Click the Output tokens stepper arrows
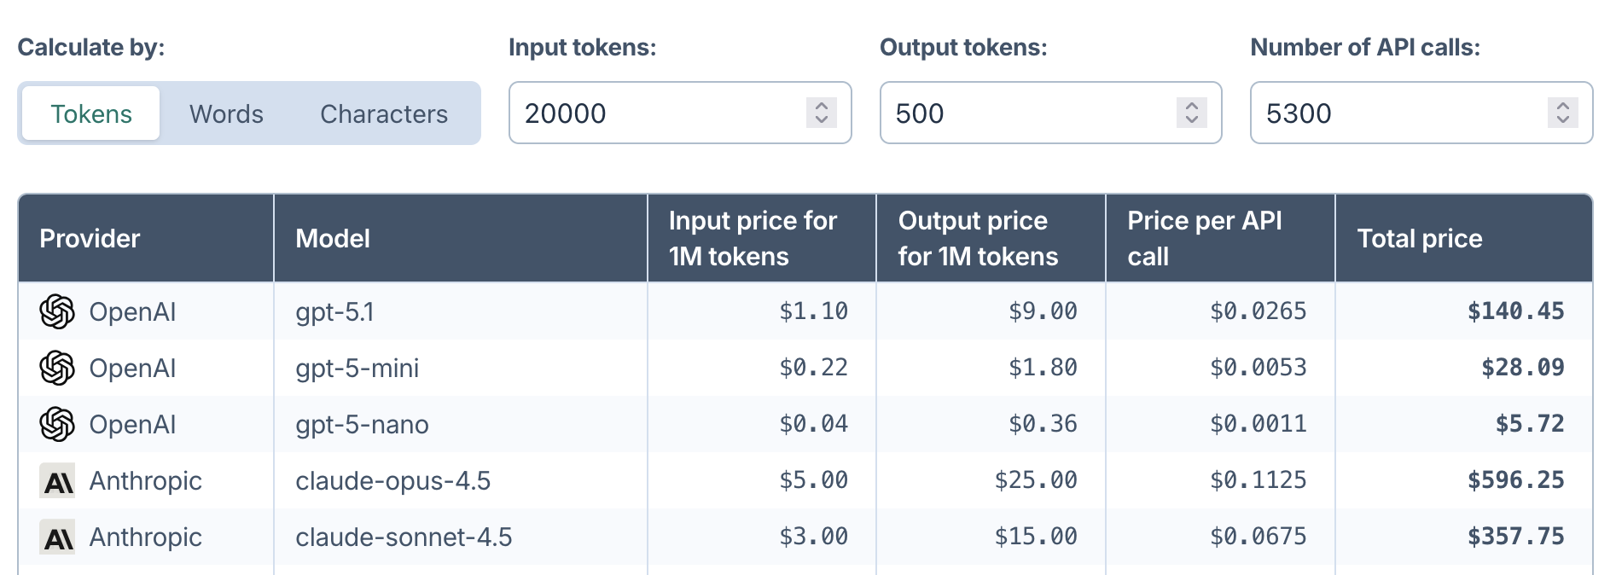This screenshot has height=575, width=1616. 1191,113
